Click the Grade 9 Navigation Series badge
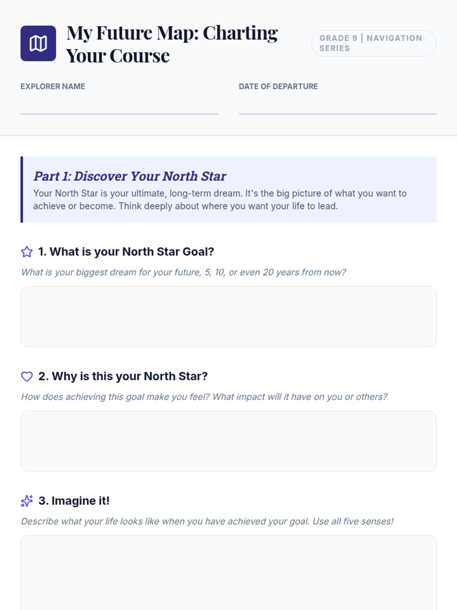 pyautogui.click(x=374, y=43)
